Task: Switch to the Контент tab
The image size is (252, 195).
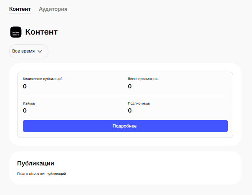Action: pyautogui.click(x=20, y=9)
